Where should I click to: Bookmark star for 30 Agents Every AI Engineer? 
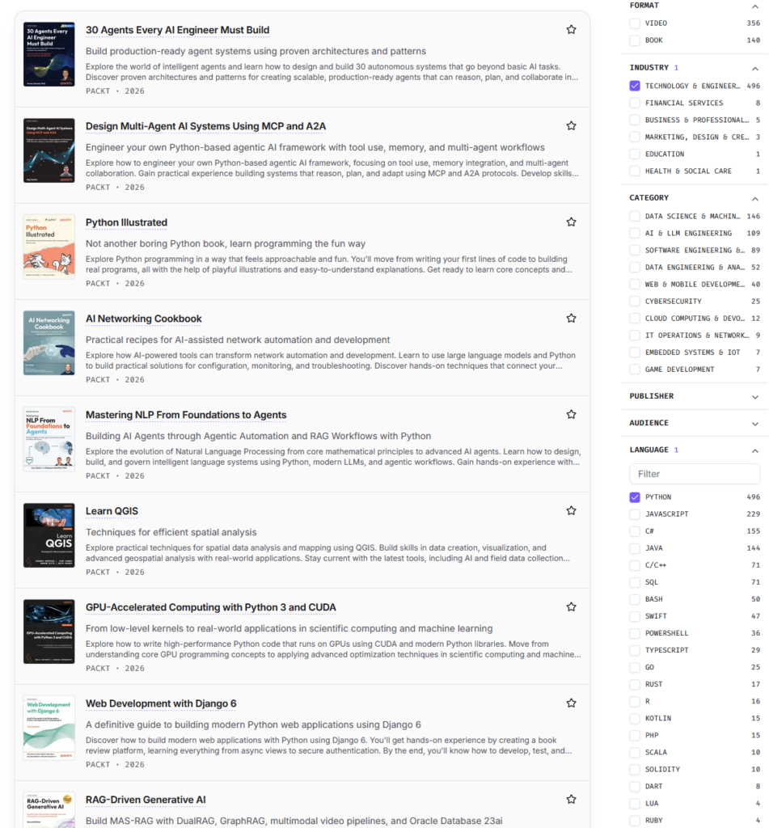(x=571, y=30)
